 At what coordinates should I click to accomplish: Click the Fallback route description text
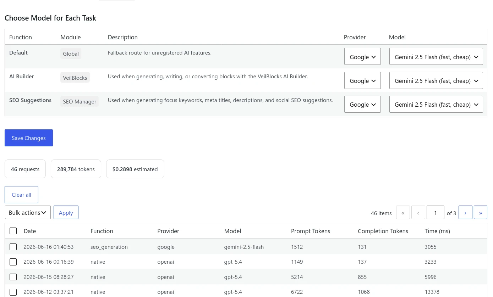160,52
